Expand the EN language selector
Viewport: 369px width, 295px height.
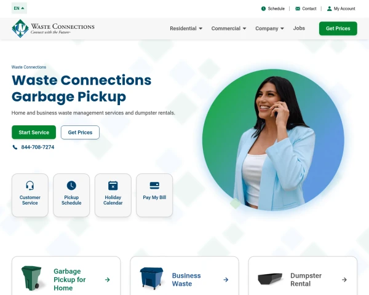19,8
